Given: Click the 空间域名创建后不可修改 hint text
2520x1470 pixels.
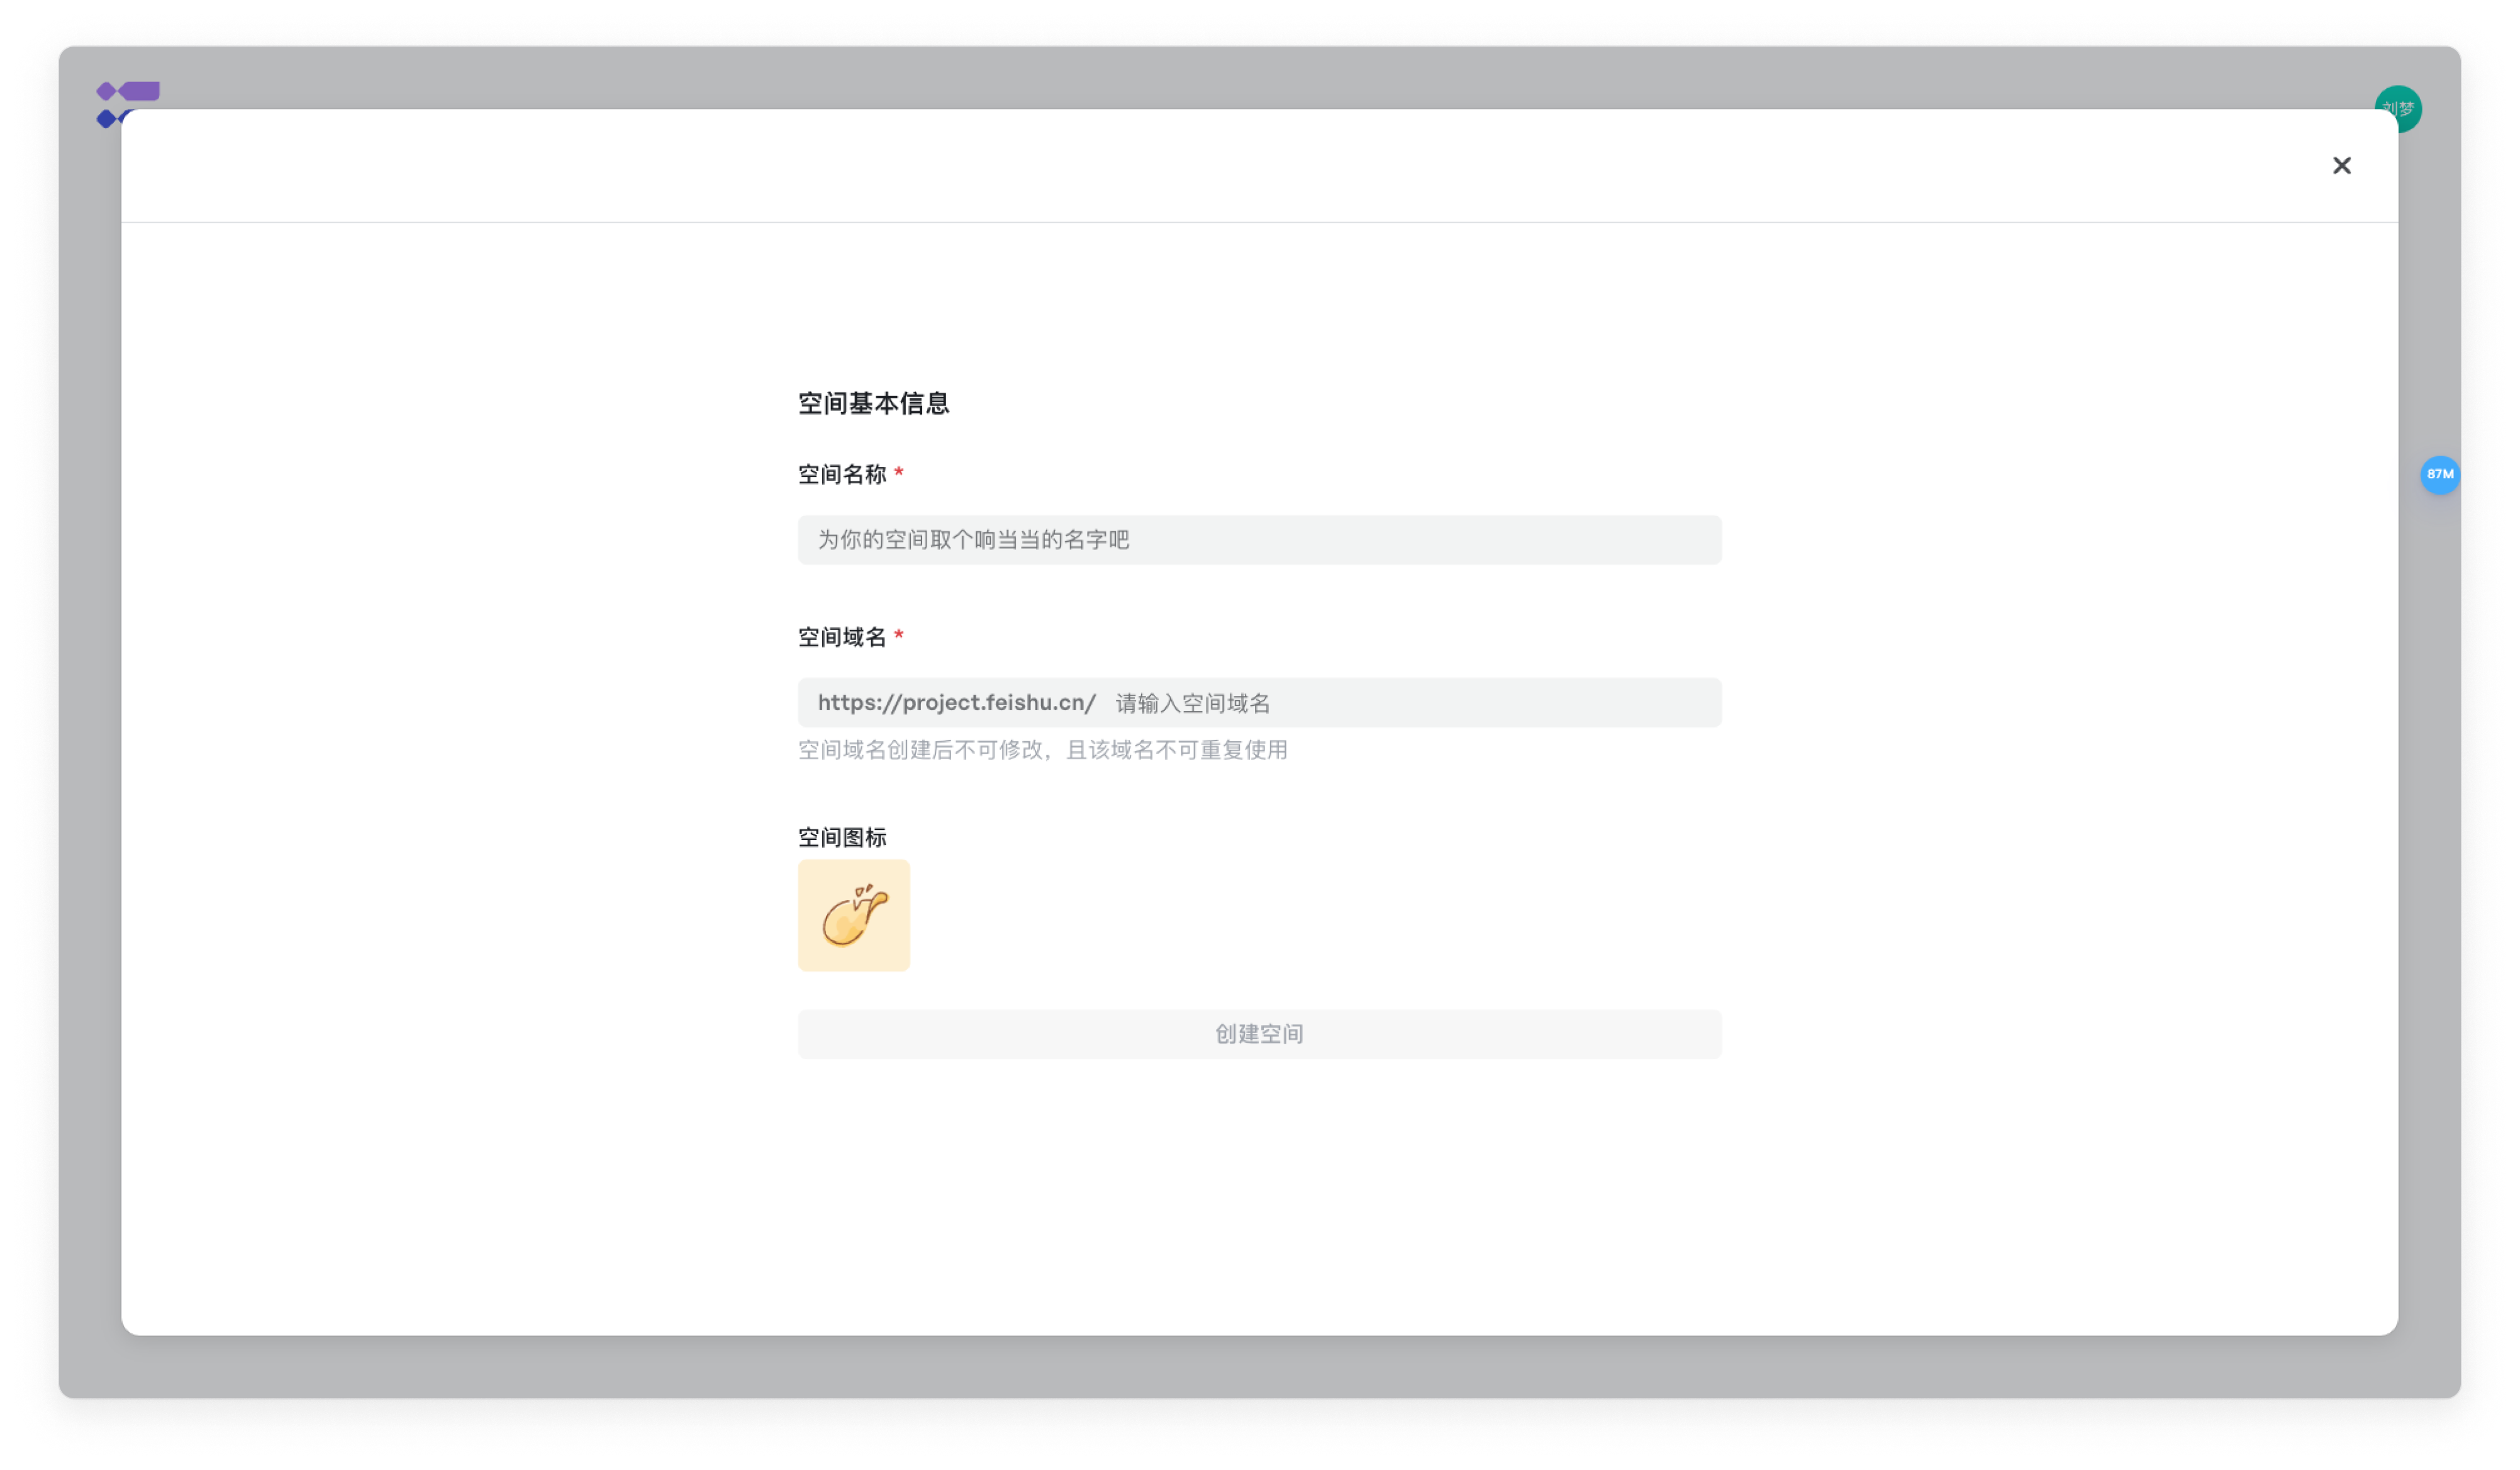Looking at the screenshot, I should [x=1042, y=749].
